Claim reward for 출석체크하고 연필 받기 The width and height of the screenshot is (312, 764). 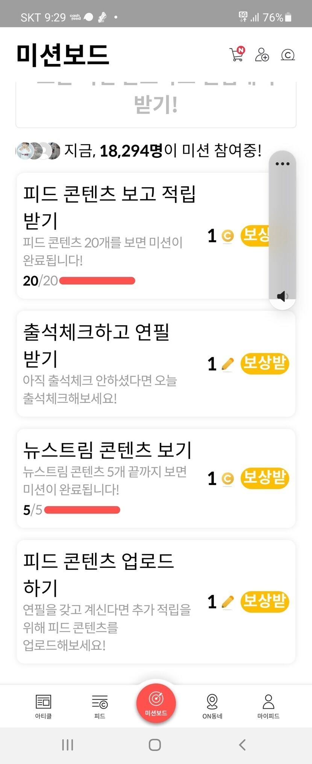[265, 364]
